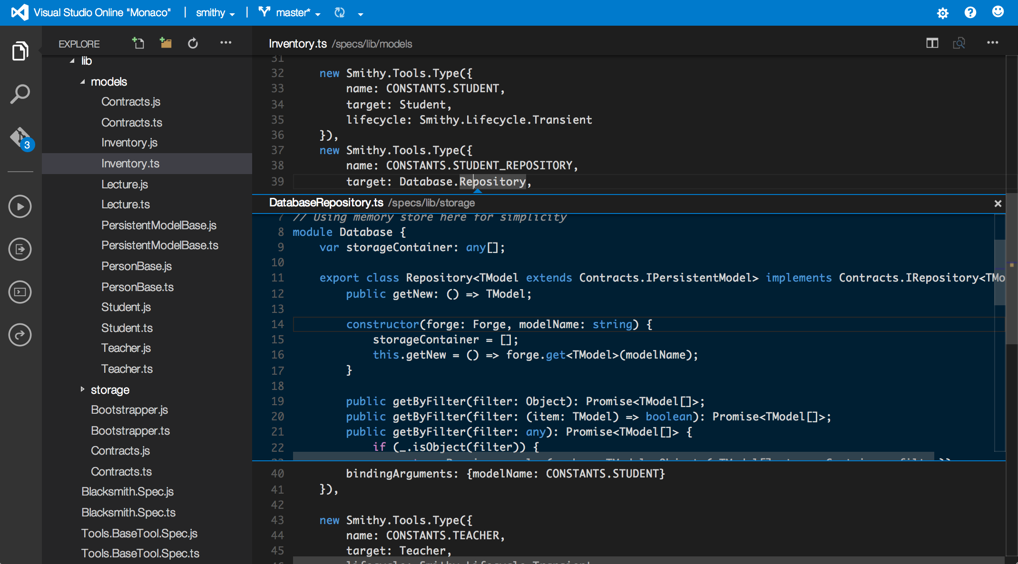The width and height of the screenshot is (1018, 564).
Task: Open the smithy project dropdown
Action: 215,13
